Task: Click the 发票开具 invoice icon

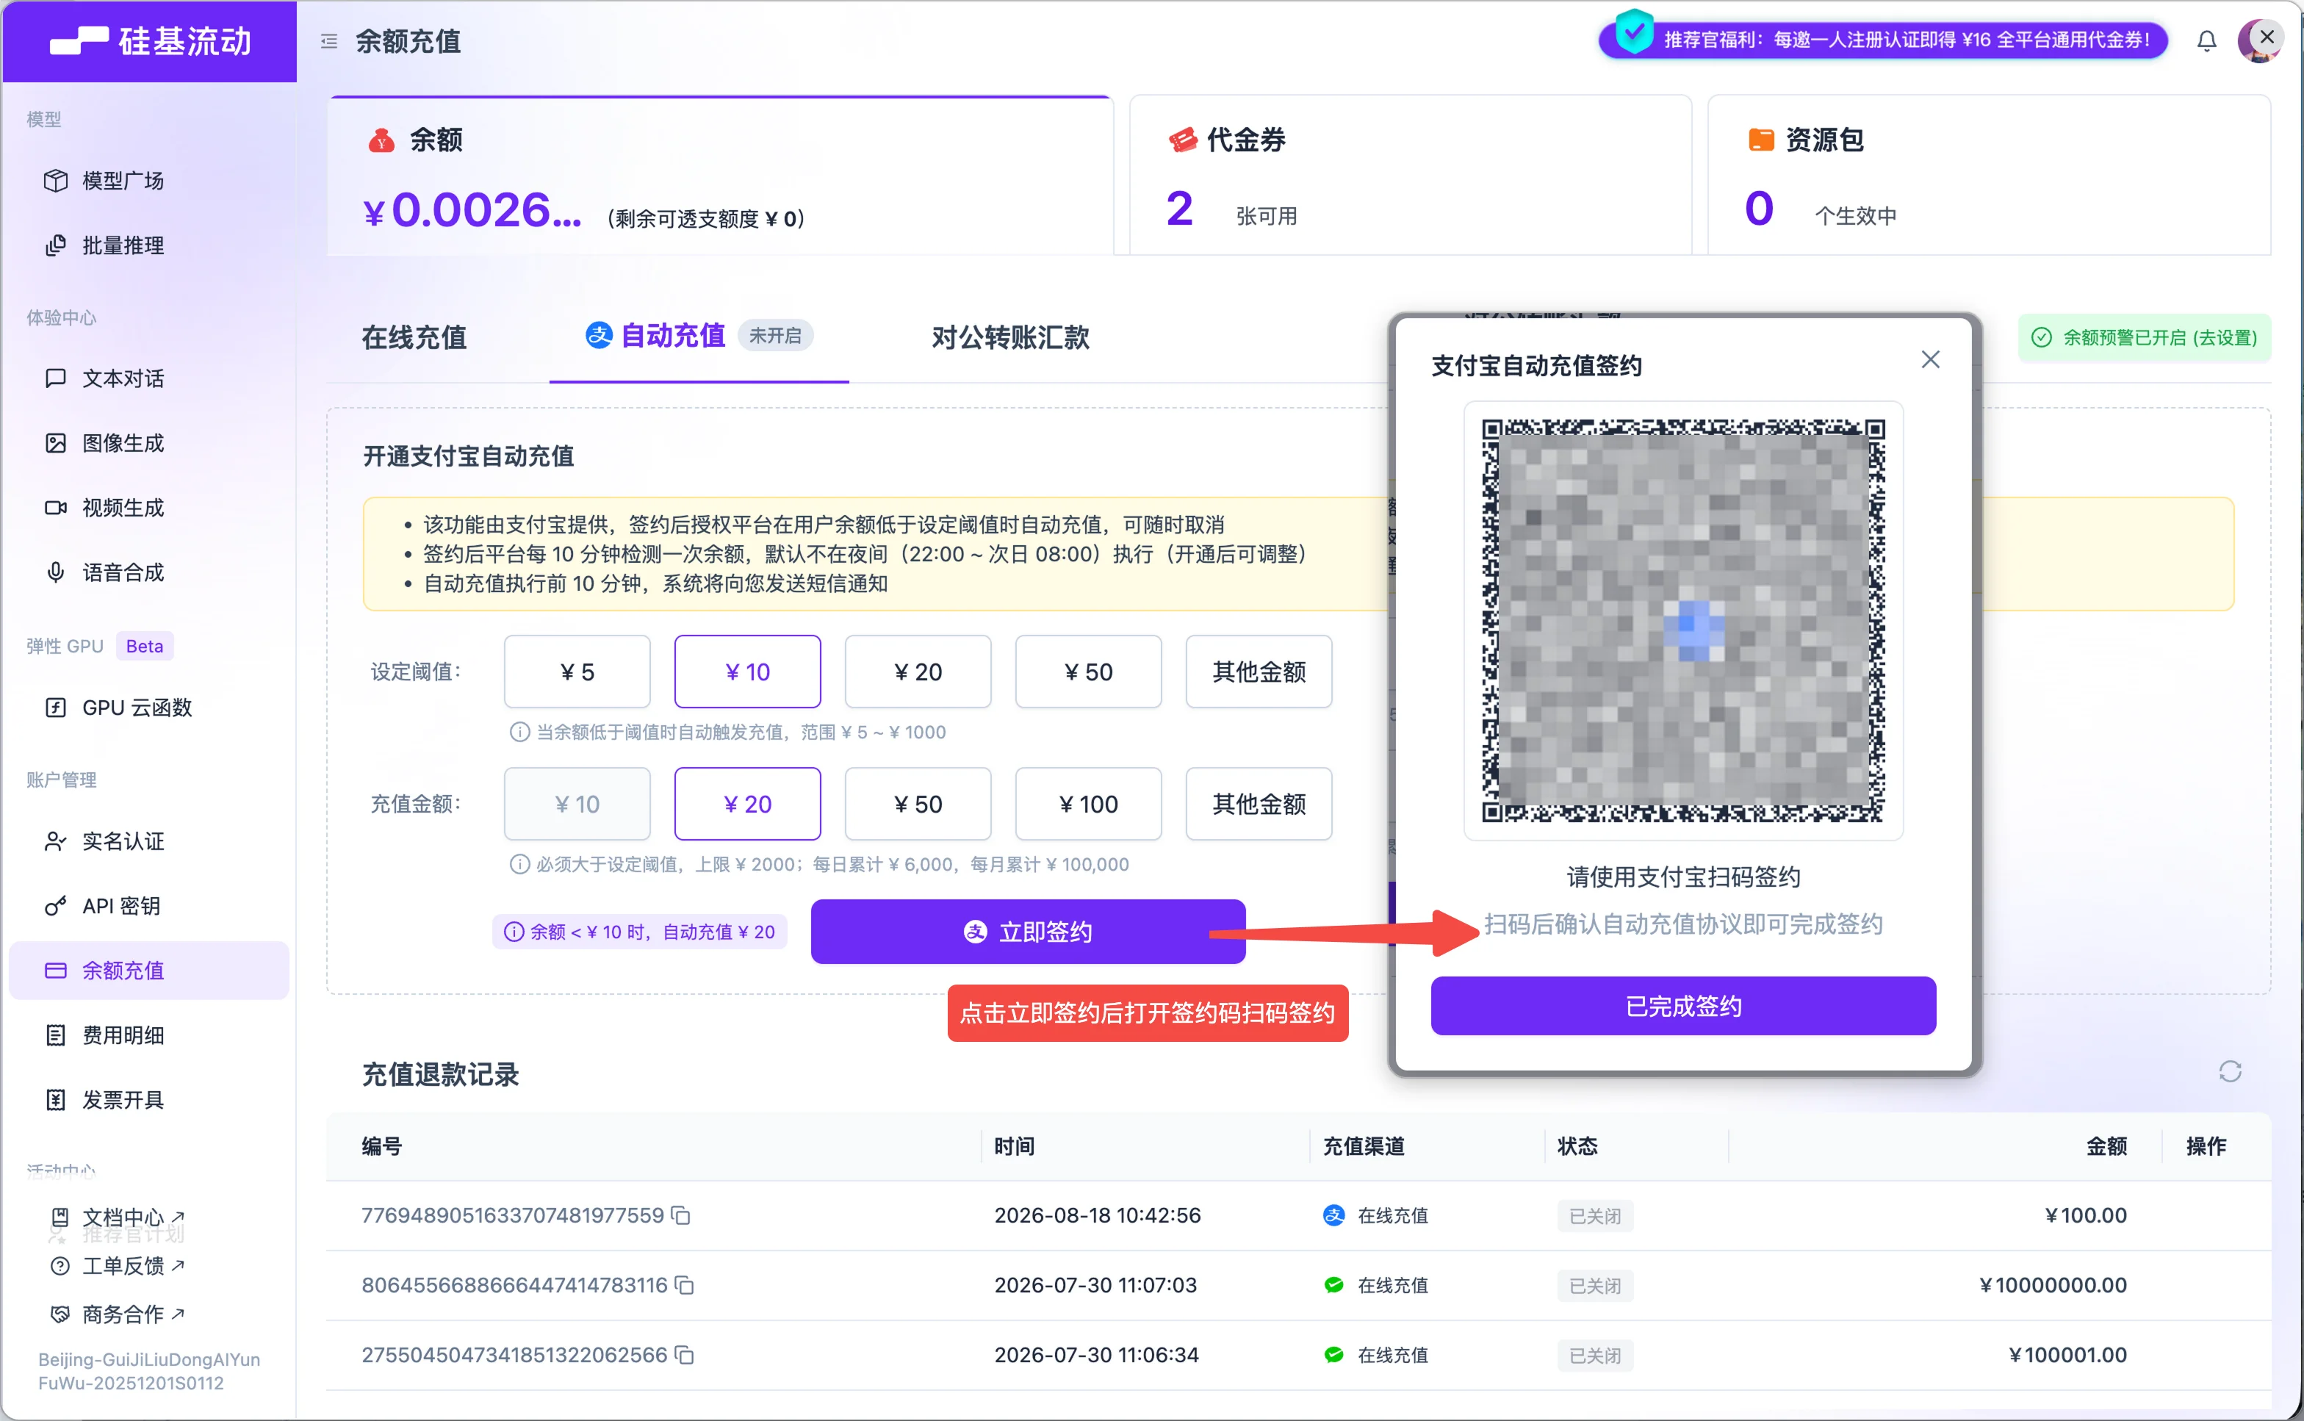Action: pyautogui.click(x=55, y=1100)
